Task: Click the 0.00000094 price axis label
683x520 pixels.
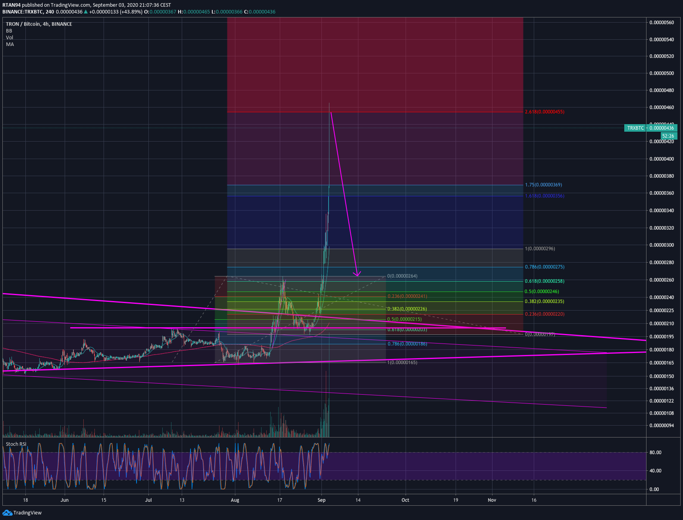Action: pyautogui.click(x=662, y=426)
